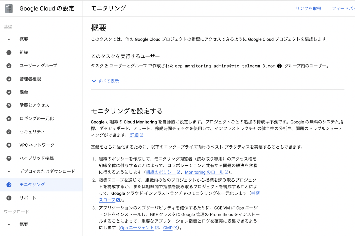This screenshot has height=236, width=355.
Task: Open the 詳細 link
Action: pyautogui.click(x=134, y=135)
